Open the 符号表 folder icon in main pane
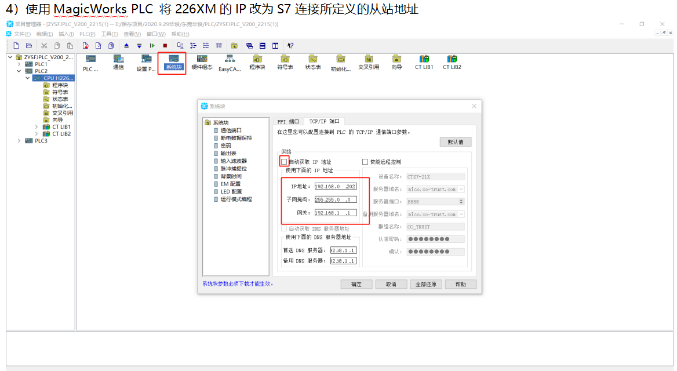677x371 pixels. click(x=285, y=62)
